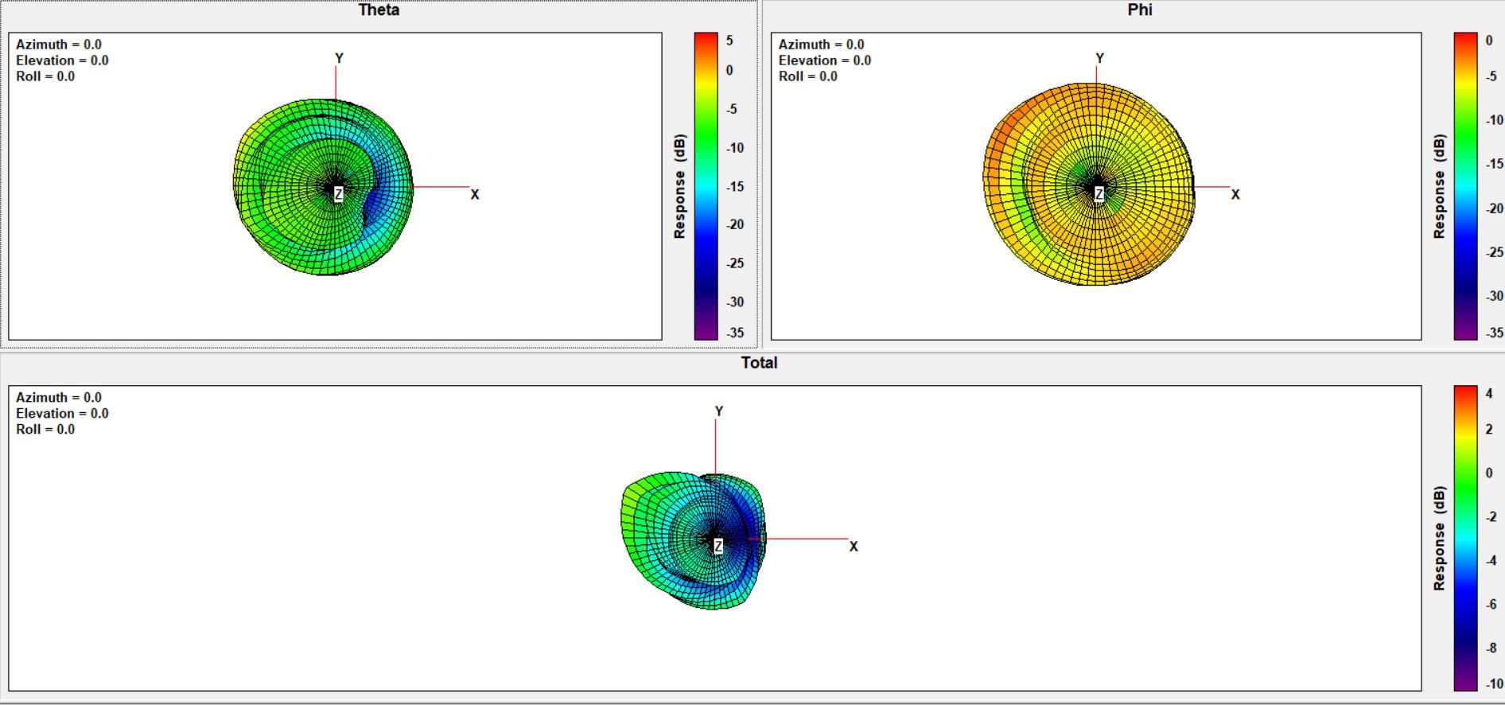Select the Phi pattern panel title

[1139, 10]
